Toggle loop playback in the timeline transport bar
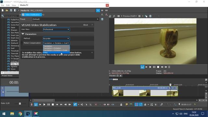The width and height of the screenshot is (208, 117). (x=36, y=105)
